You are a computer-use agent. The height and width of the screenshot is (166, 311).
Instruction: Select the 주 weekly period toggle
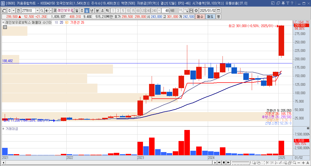[82, 11]
